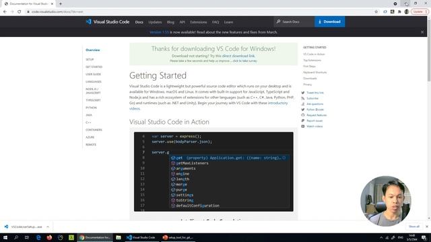Reload the page with refresh icon
The height and width of the screenshot is (242, 431).
point(20,11)
